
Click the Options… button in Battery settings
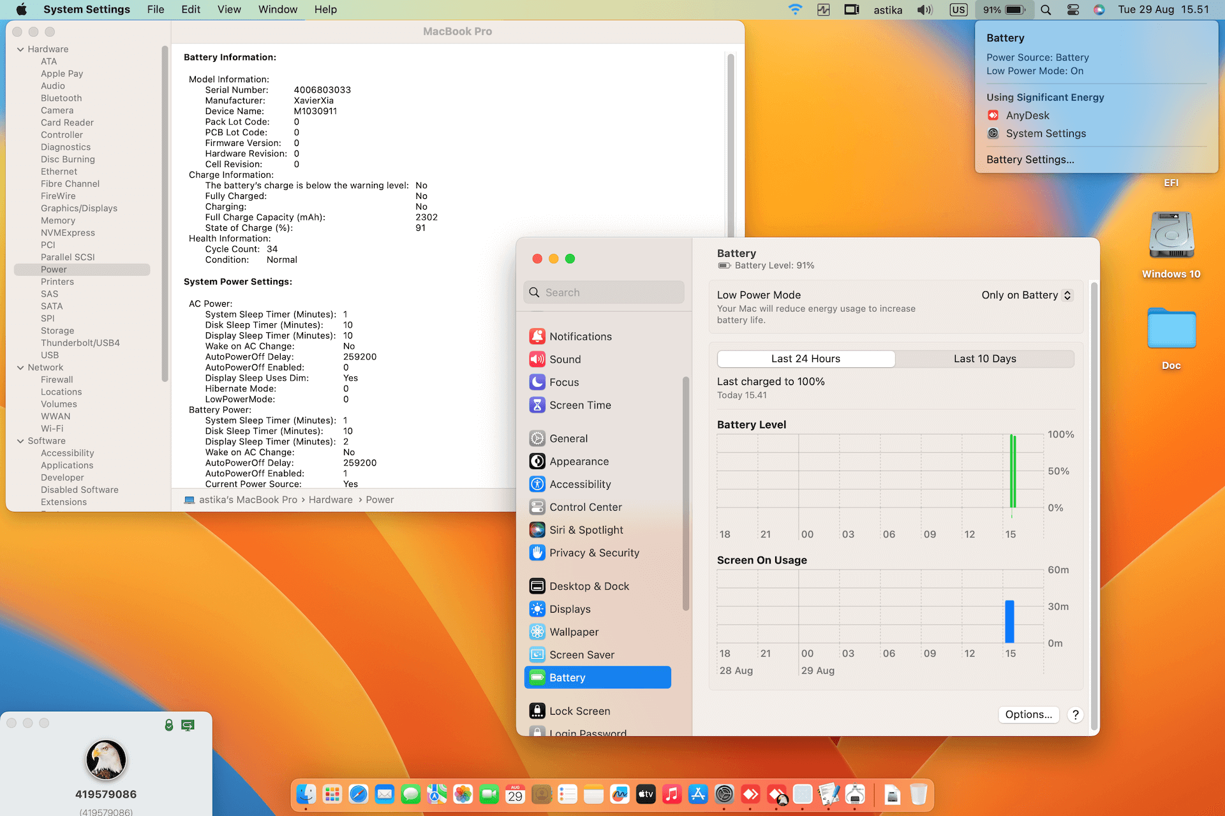pos(1028,715)
